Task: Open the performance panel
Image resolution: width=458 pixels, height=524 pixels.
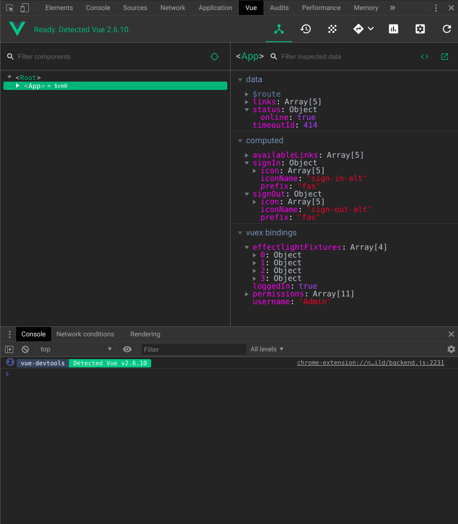Action: pyautogui.click(x=393, y=29)
